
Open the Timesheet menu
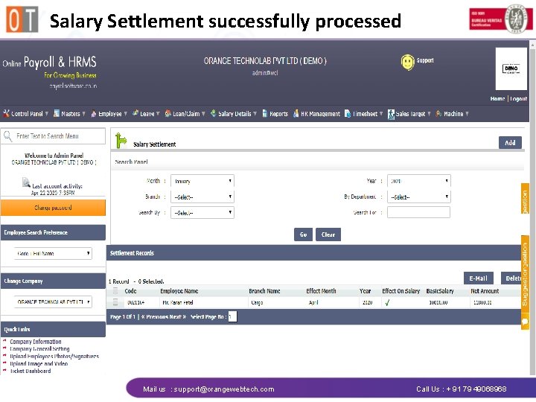(x=364, y=114)
